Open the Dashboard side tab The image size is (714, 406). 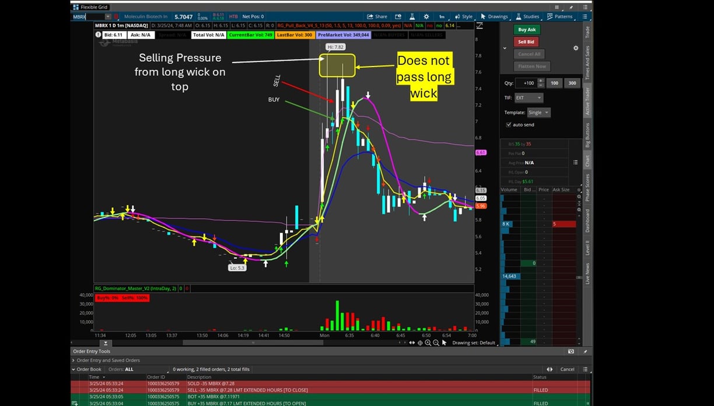[x=587, y=221]
